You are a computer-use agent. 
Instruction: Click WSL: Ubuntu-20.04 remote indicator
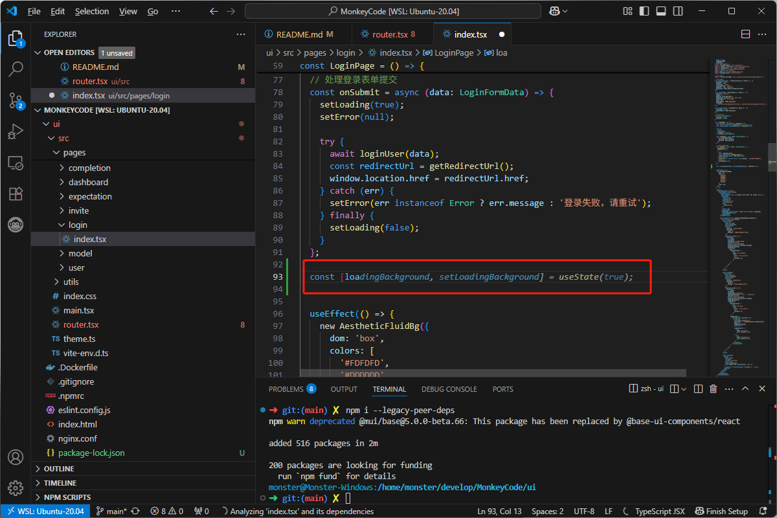pyautogui.click(x=45, y=511)
